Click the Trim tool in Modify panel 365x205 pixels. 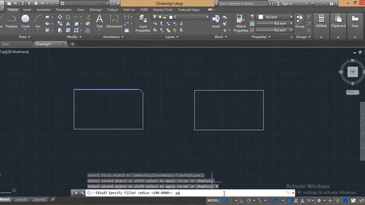coord(76,17)
